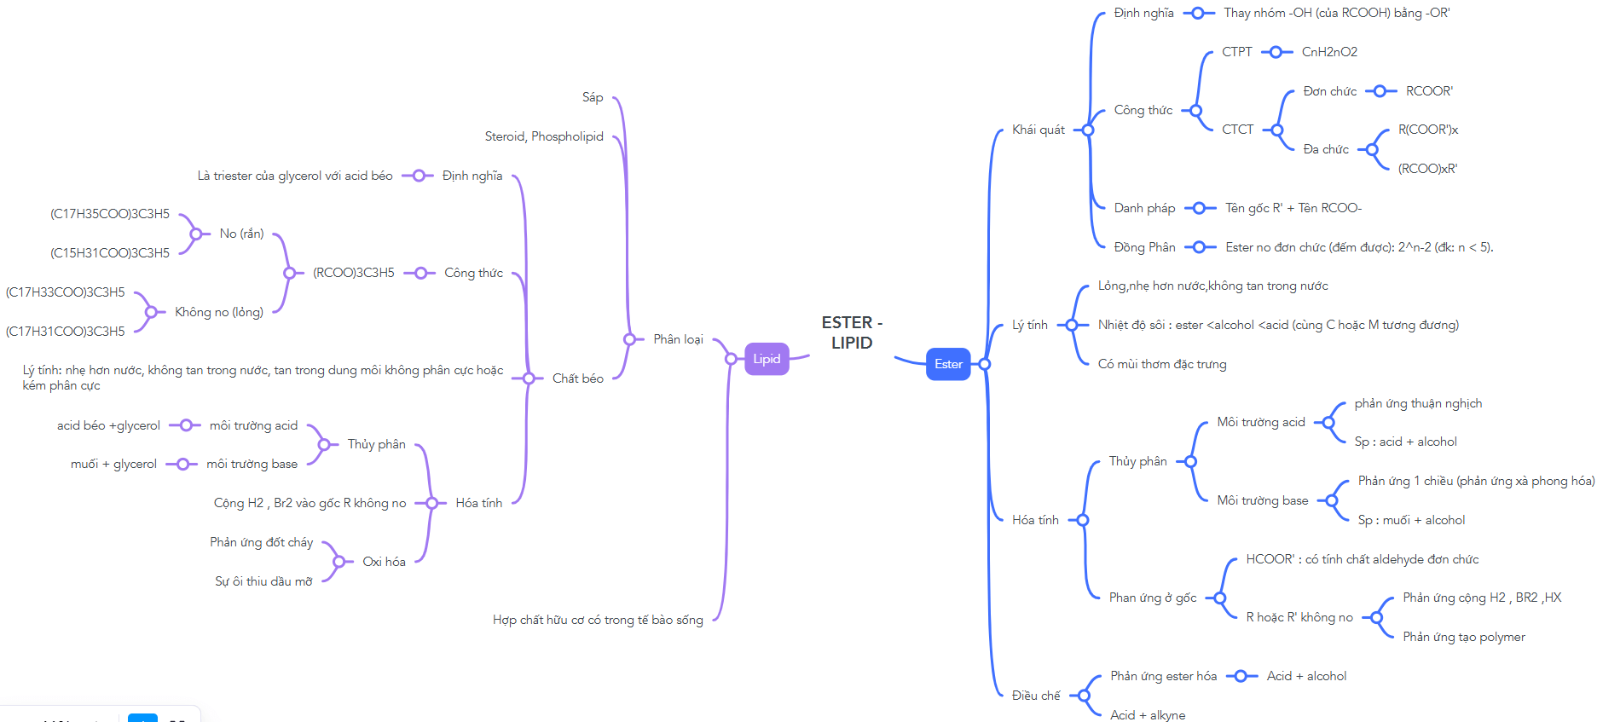Image resolution: width=1597 pixels, height=722 pixels.
Task: Select 'Sp : acid + alcohol' node
Action: coord(1405,442)
